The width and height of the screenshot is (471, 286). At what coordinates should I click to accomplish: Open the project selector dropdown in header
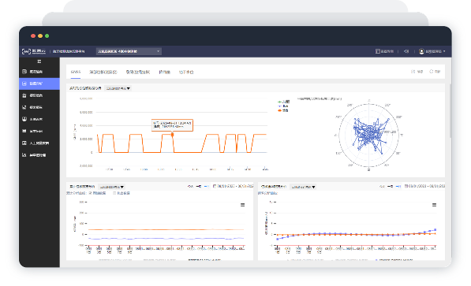(x=129, y=51)
